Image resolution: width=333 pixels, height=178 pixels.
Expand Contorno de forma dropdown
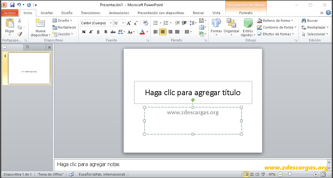click(x=295, y=27)
